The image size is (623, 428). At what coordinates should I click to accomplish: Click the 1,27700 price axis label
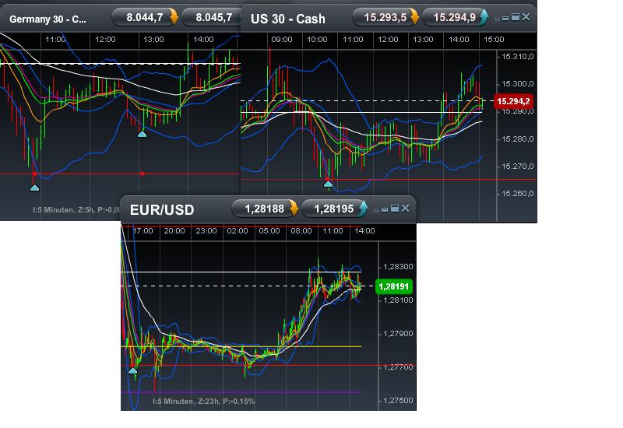398,367
